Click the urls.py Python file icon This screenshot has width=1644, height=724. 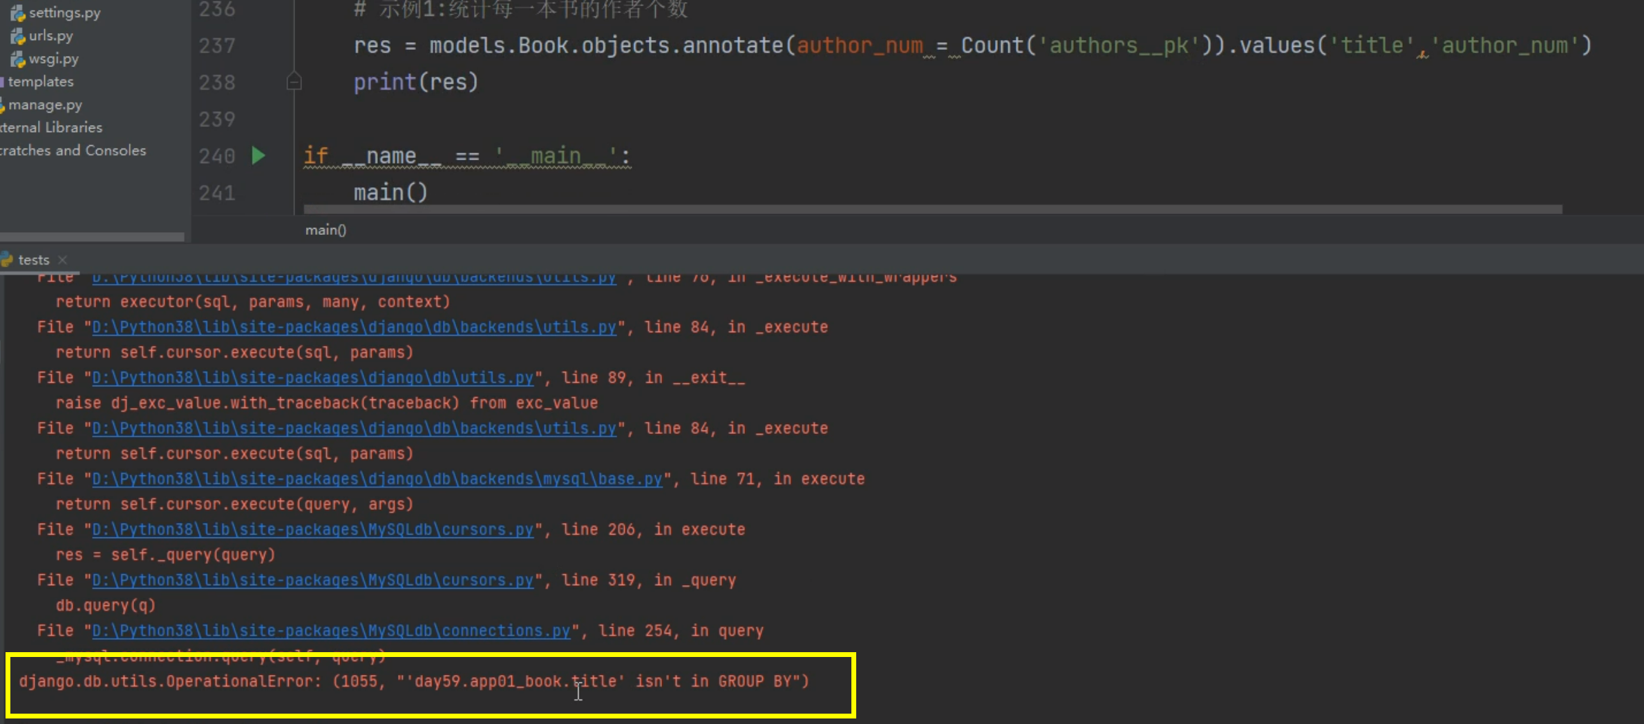tap(18, 36)
